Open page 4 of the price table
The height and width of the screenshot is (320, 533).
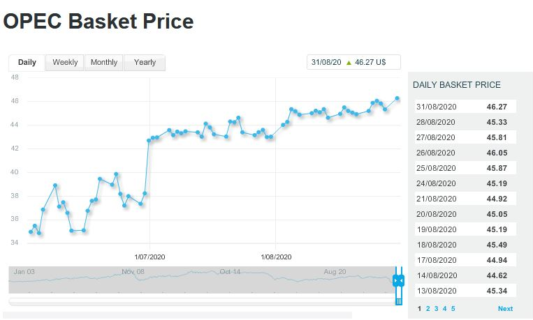point(444,308)
